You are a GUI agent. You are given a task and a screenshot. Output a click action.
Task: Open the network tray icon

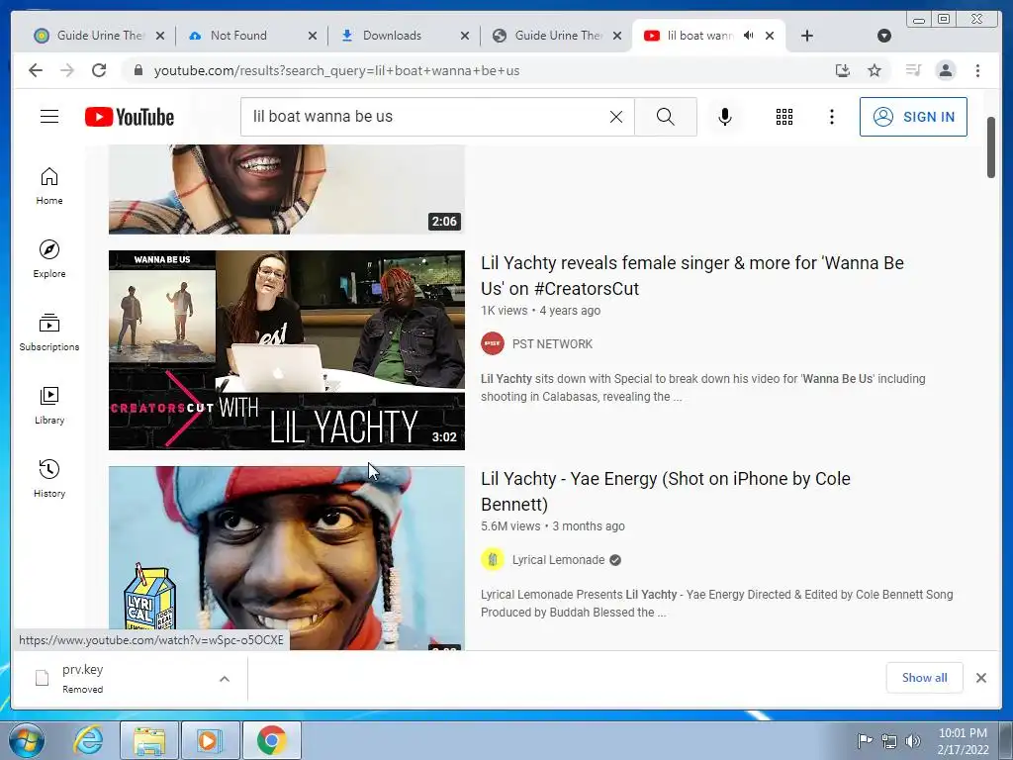point(889,740)
